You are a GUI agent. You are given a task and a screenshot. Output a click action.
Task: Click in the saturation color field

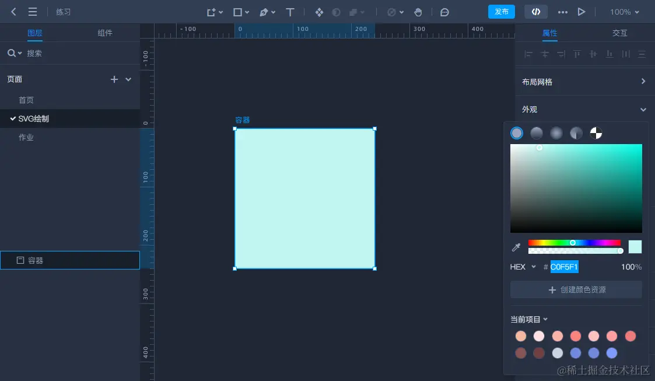pos(576,188)
